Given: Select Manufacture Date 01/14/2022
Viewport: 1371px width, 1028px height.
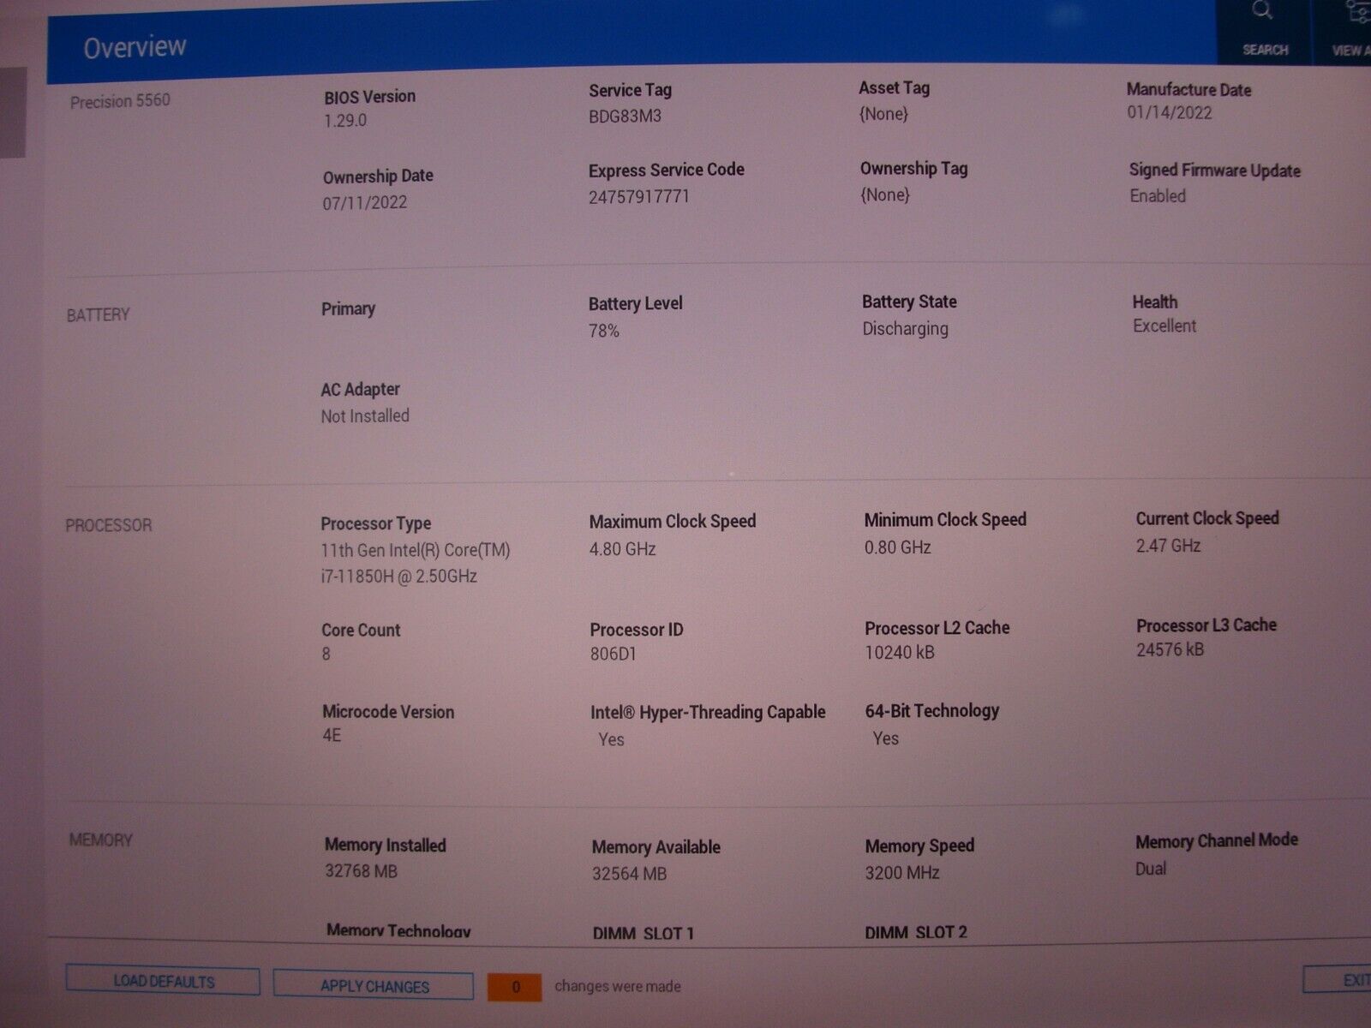Looking at the screenshot, I should point(1169,112).
